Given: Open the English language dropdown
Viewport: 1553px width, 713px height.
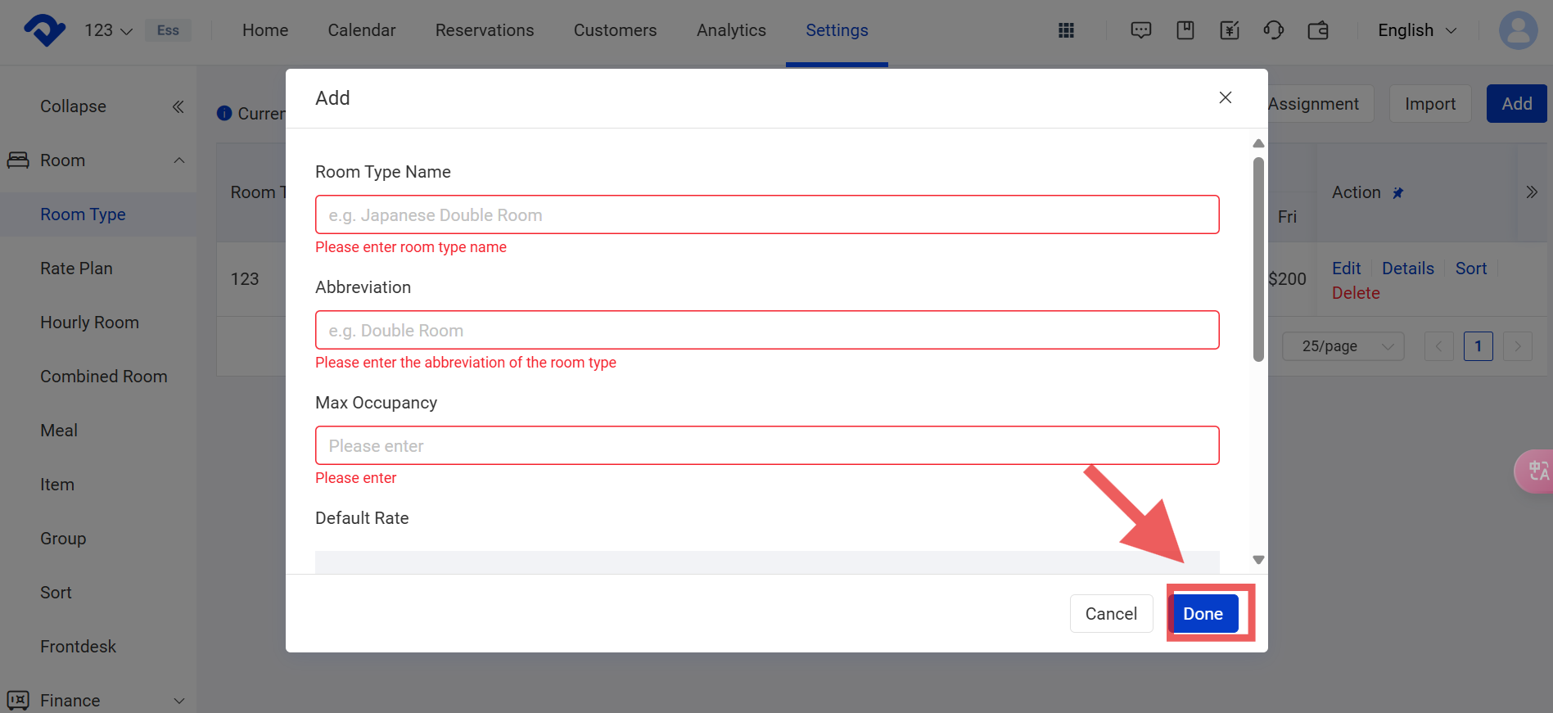Looking at the screenshot, I should (1417, 30).
